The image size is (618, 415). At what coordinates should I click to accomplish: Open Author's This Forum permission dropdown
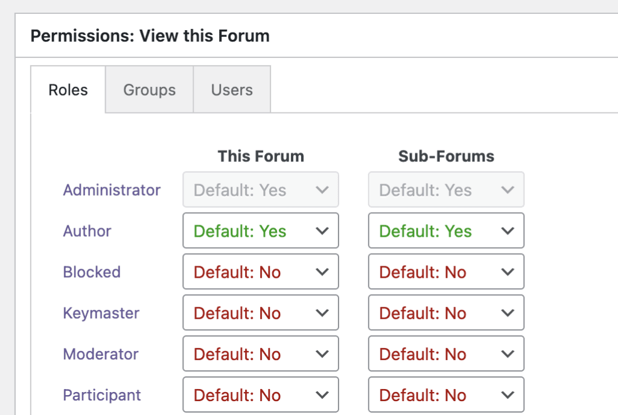click(260, 231)
